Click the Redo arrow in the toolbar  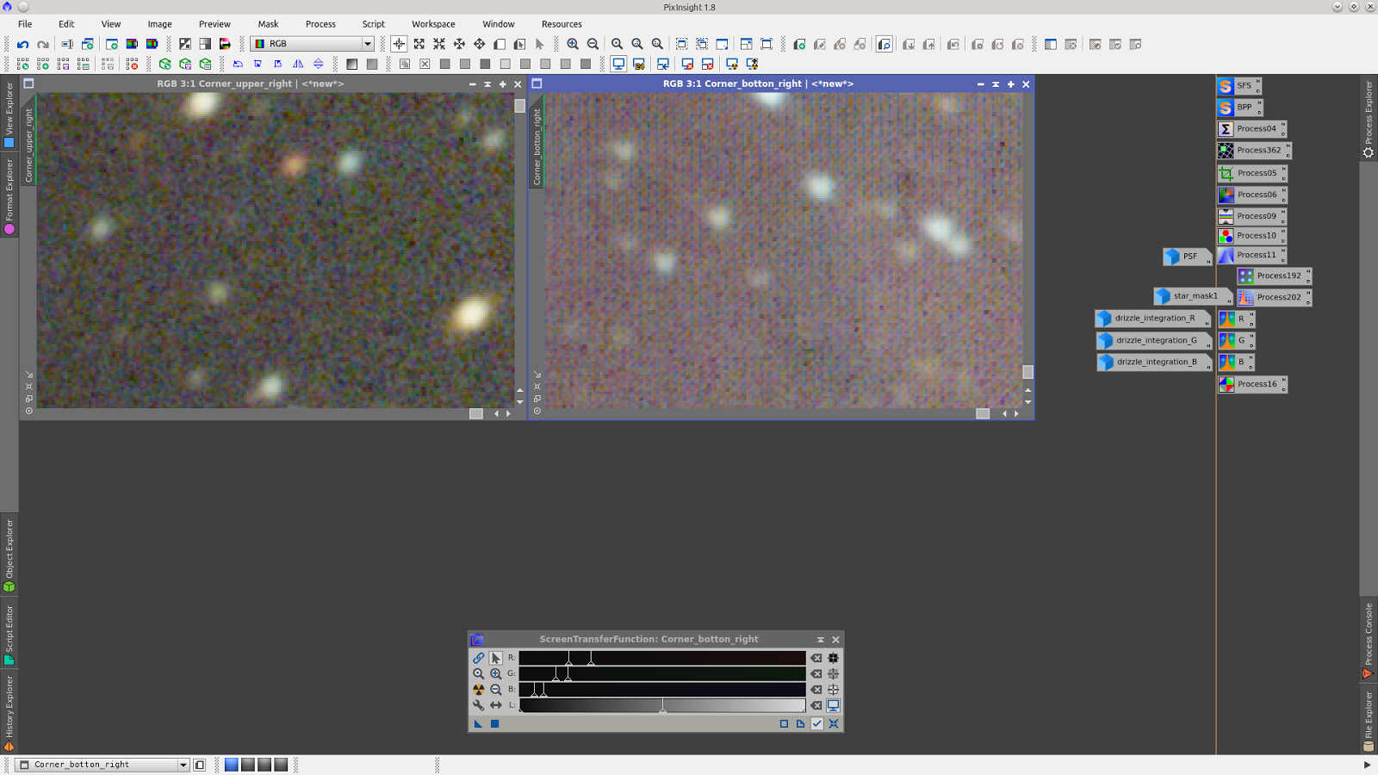click(x=42, y=44)
